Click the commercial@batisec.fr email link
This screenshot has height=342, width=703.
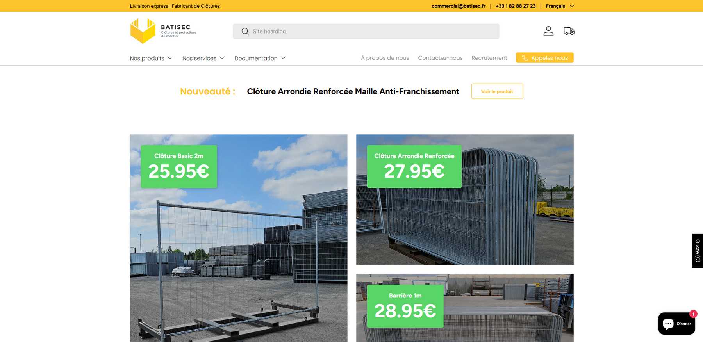click(458, 6)
